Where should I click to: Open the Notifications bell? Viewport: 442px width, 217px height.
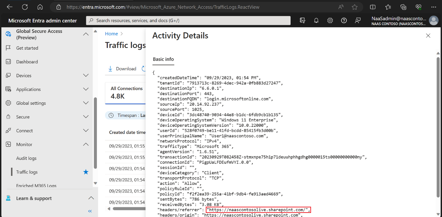(316, 20)
